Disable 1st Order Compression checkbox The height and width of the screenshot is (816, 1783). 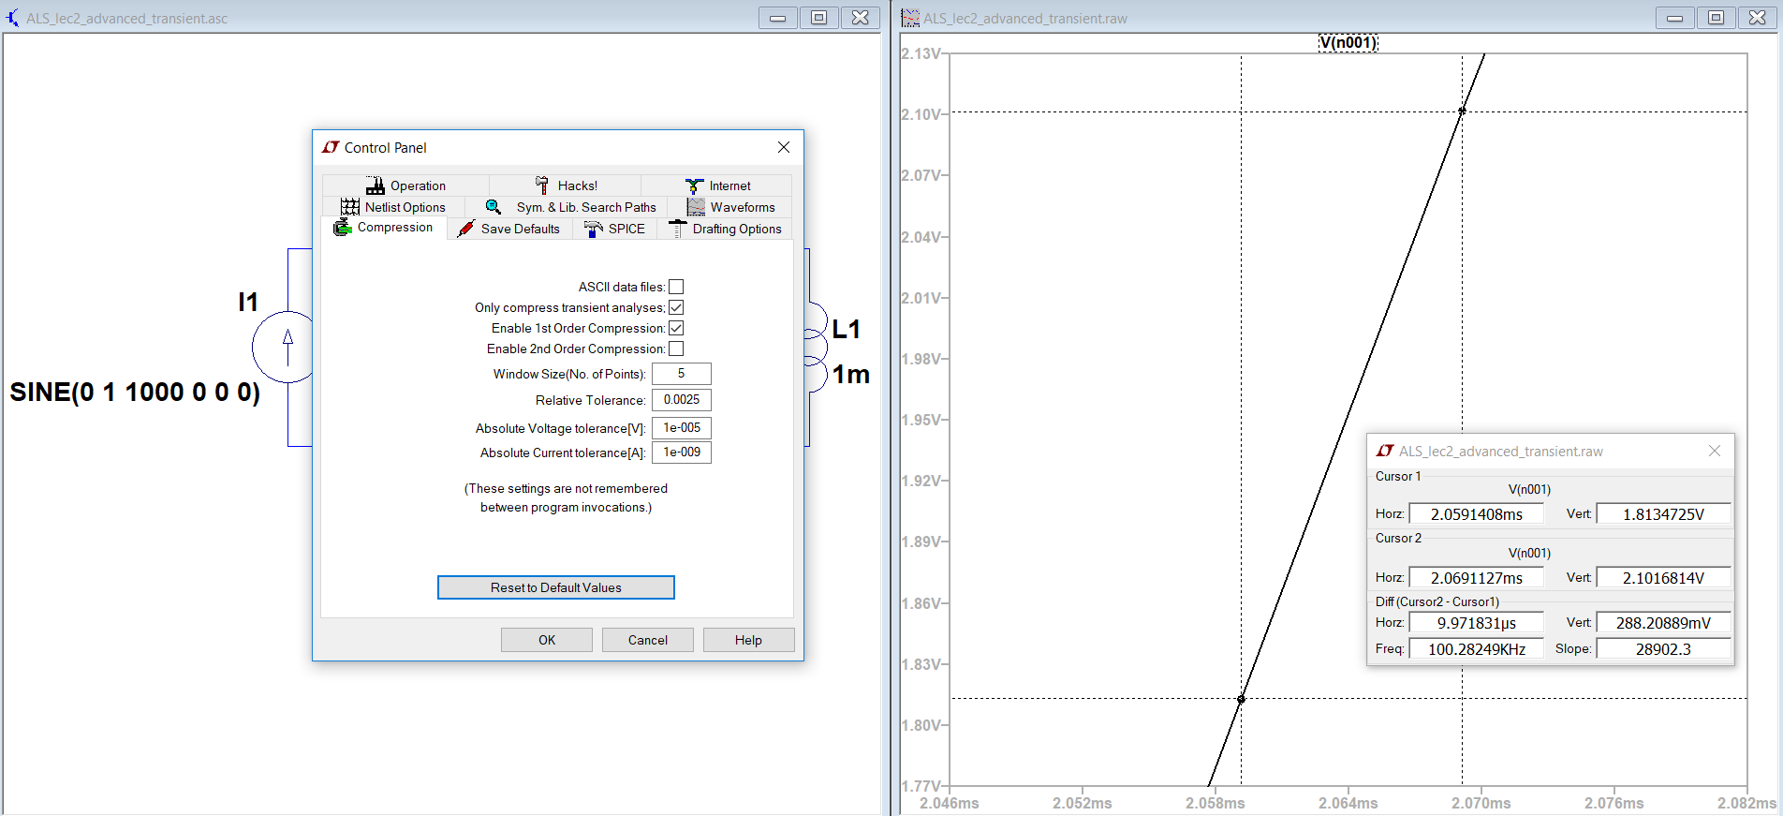(x=676, y=328)
